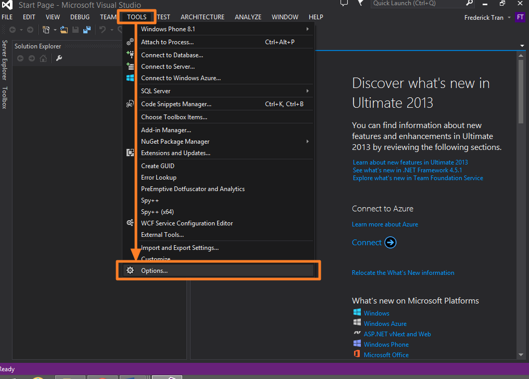Open Solution Explorer Properties wrench icon
Viewport: 529px width, 379px height.
point(59,58)
